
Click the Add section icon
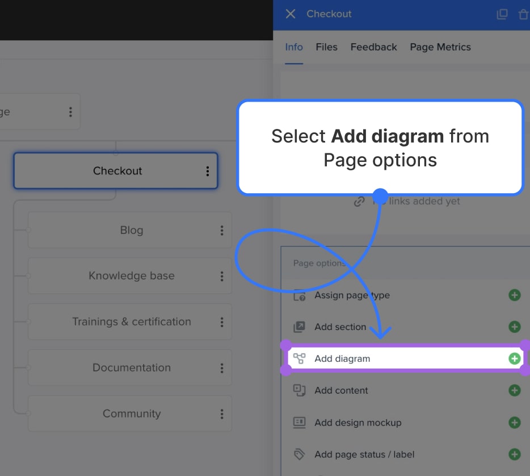pos(299,327)
